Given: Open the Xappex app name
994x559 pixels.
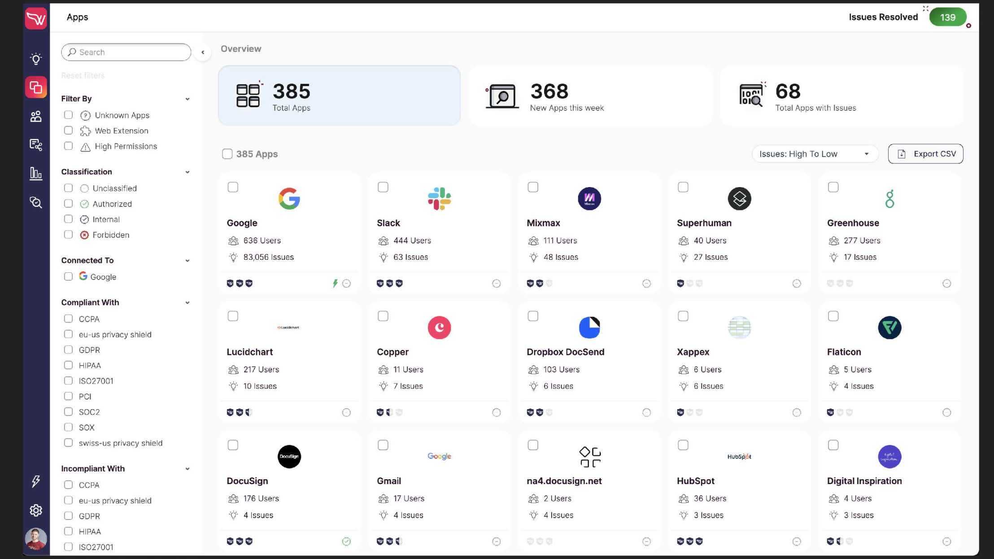Looking at the screenshot, I should coord(693,352).
